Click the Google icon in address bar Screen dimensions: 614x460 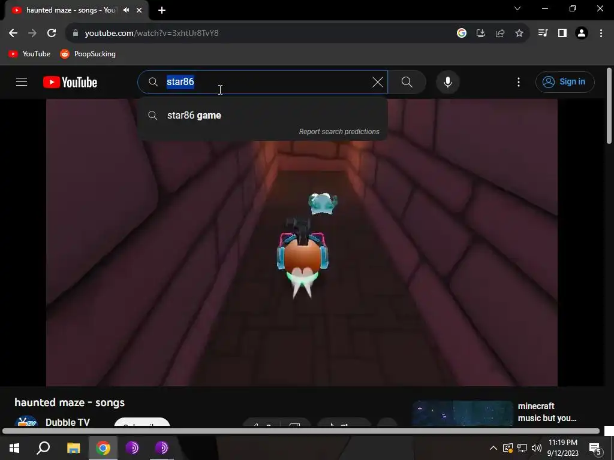click(x=462, y=34)
